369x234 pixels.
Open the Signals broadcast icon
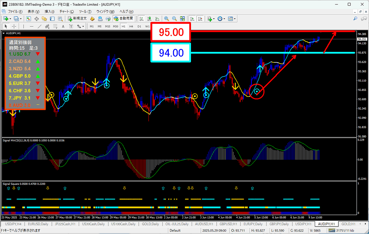coord(108,18)
